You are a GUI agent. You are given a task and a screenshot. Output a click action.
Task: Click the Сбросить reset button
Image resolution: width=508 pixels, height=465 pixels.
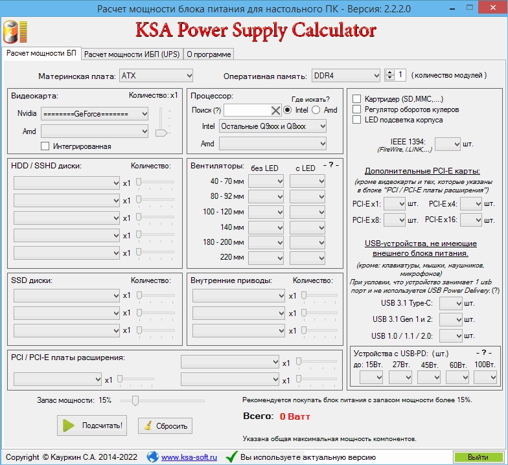(165, 425)
